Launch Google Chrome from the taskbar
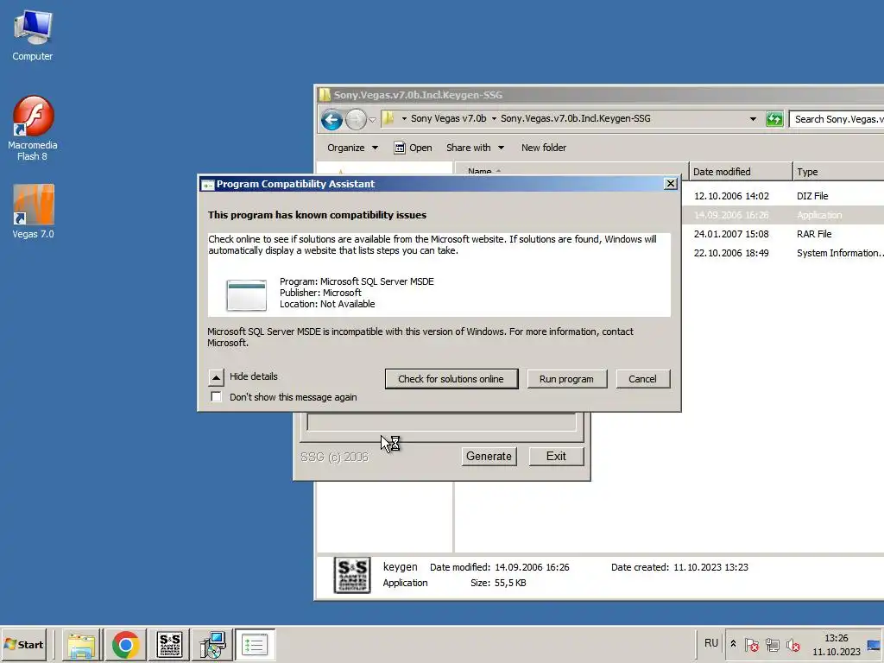The image size is (884, 663). (125, 644)
